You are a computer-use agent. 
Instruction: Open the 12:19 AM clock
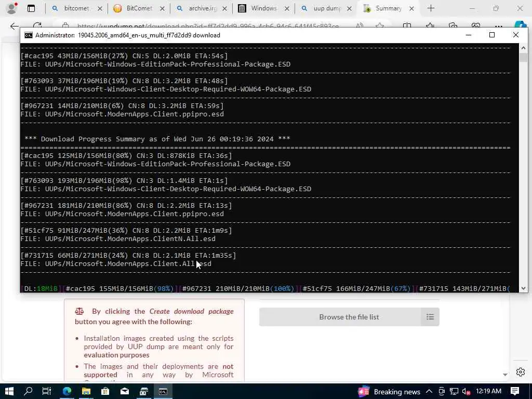[488, 391]
